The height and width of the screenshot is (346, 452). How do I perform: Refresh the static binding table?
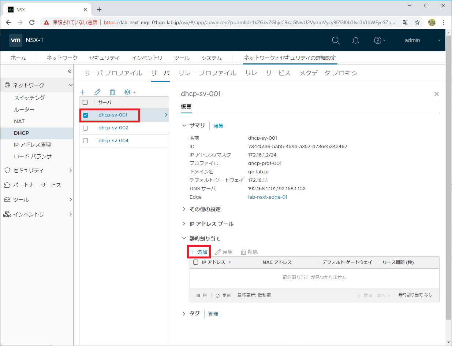coord(223,295)
